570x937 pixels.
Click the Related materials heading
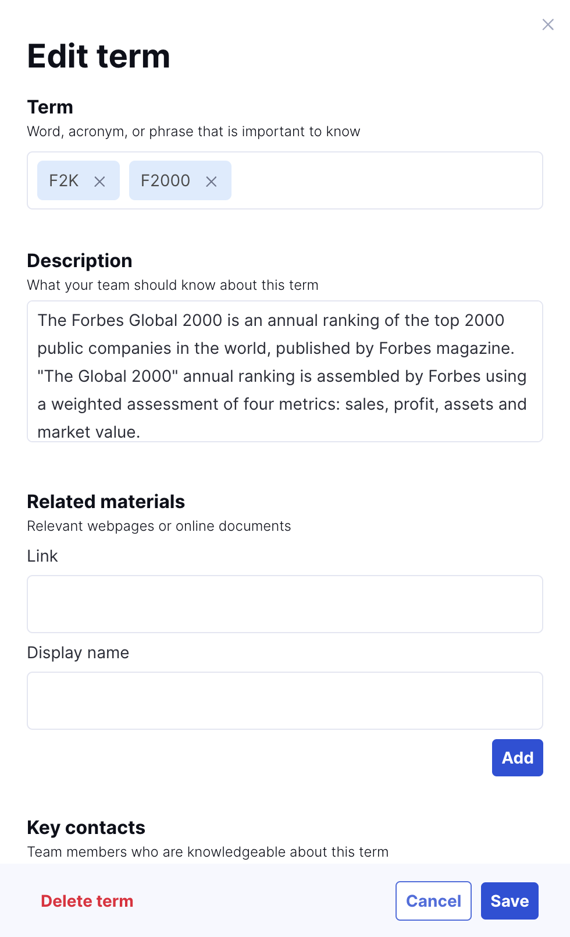[x=106, y=502]
